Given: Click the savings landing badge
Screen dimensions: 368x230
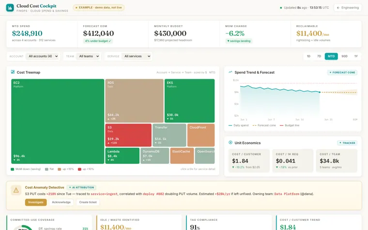Looking at the screenshot, I should click(x=239, y=41).
